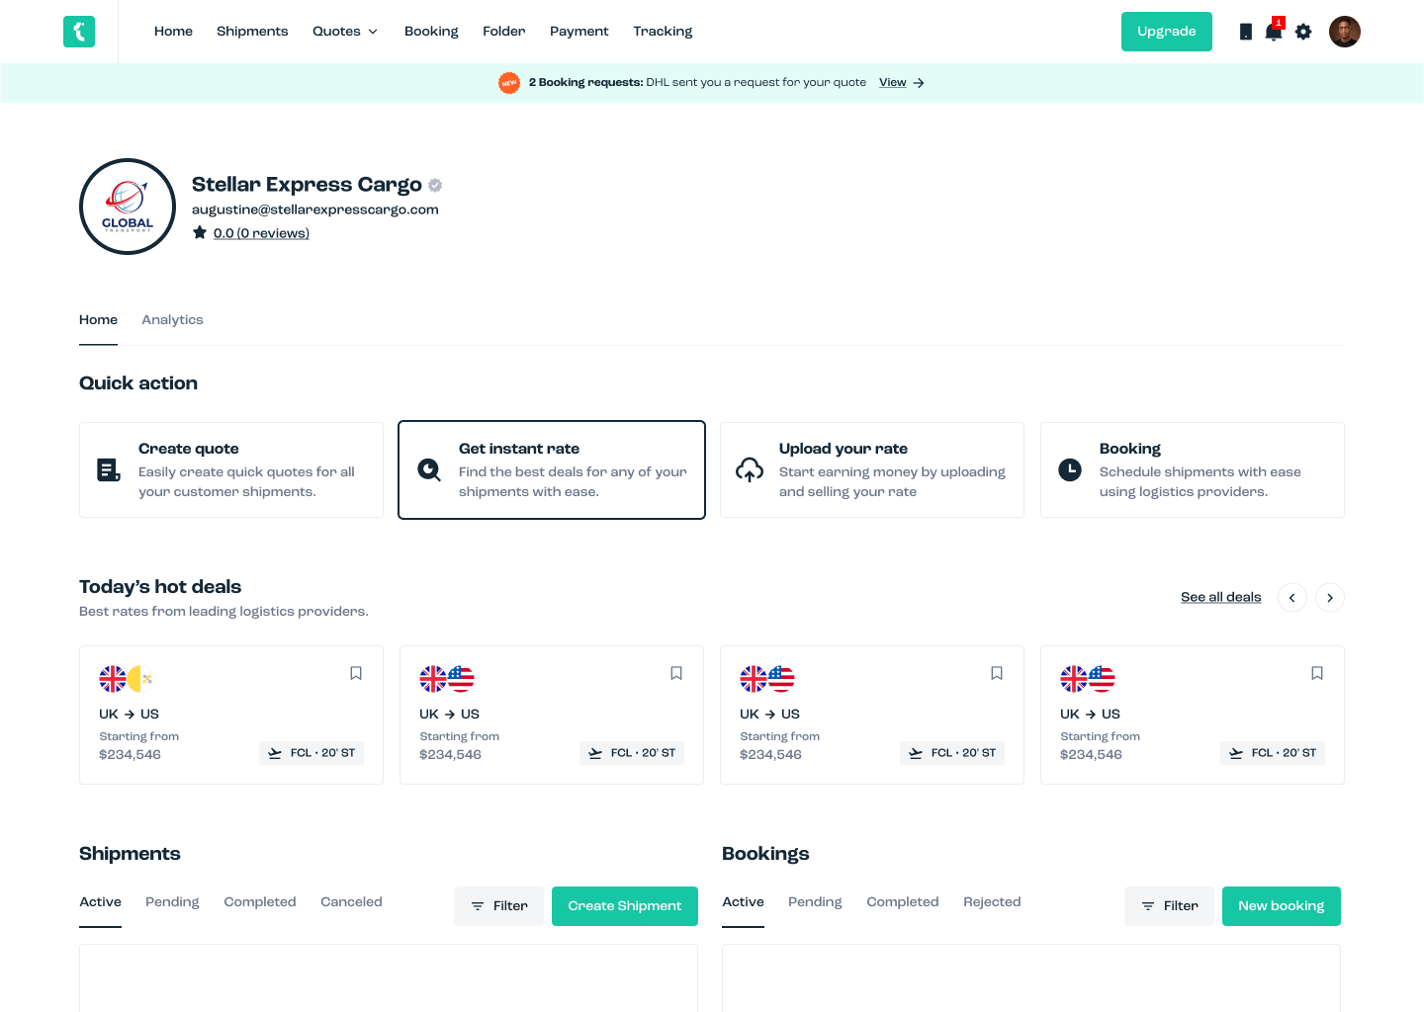View the DHL booking request via the banner link
The height and width of the screenshot is (1012, 1424).
(x=893, y=82)
